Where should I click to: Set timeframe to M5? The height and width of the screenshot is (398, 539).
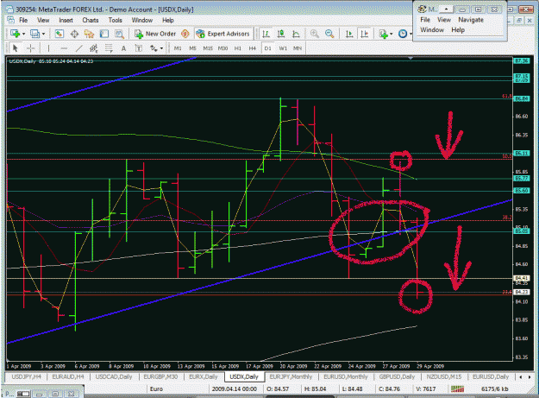pyautogui.click(x=192, y=48)
